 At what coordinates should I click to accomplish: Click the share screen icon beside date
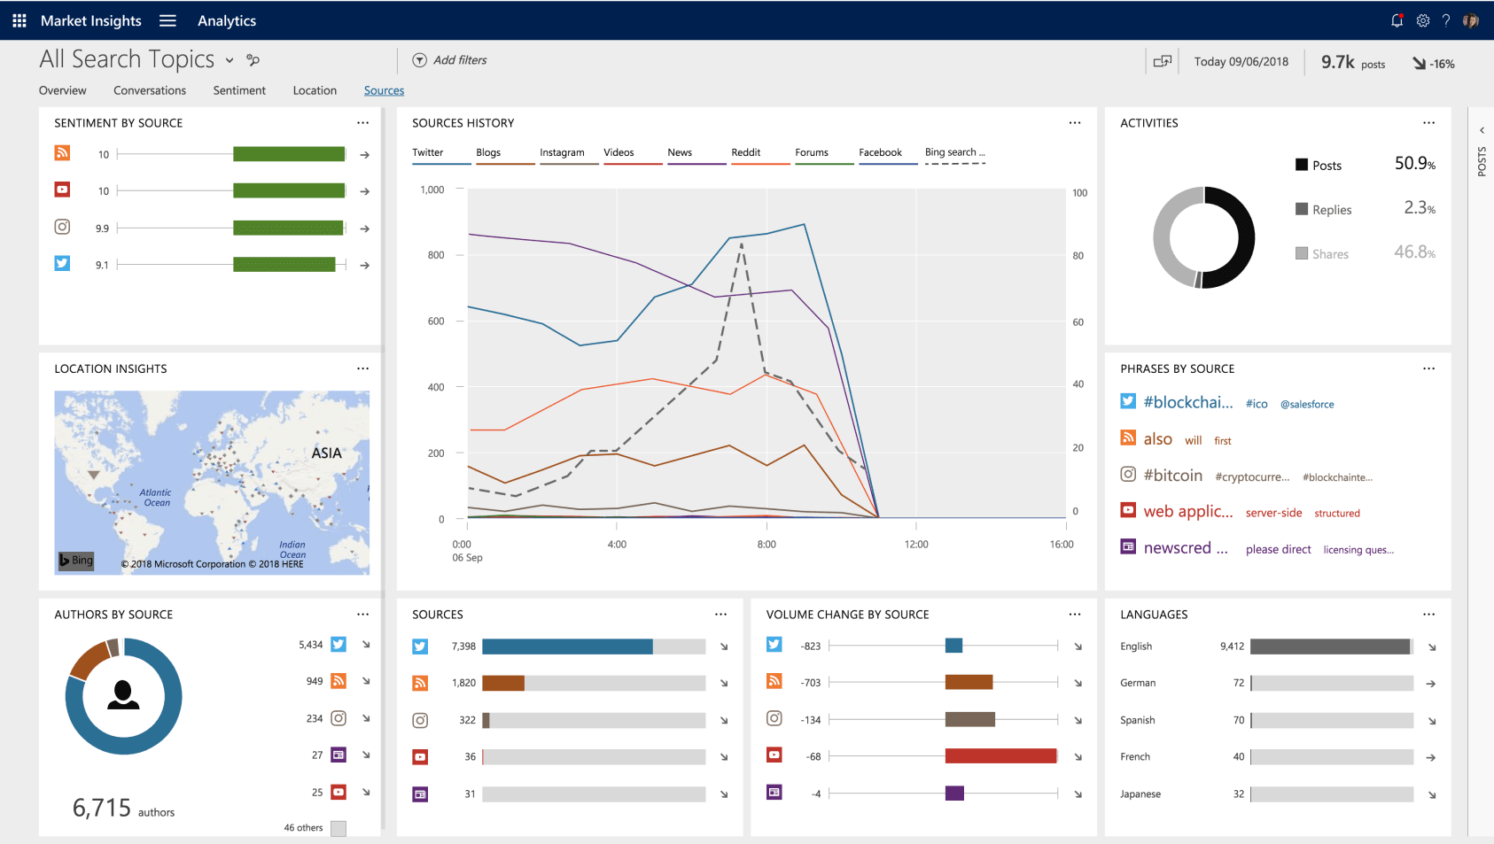click(1162, 61)
